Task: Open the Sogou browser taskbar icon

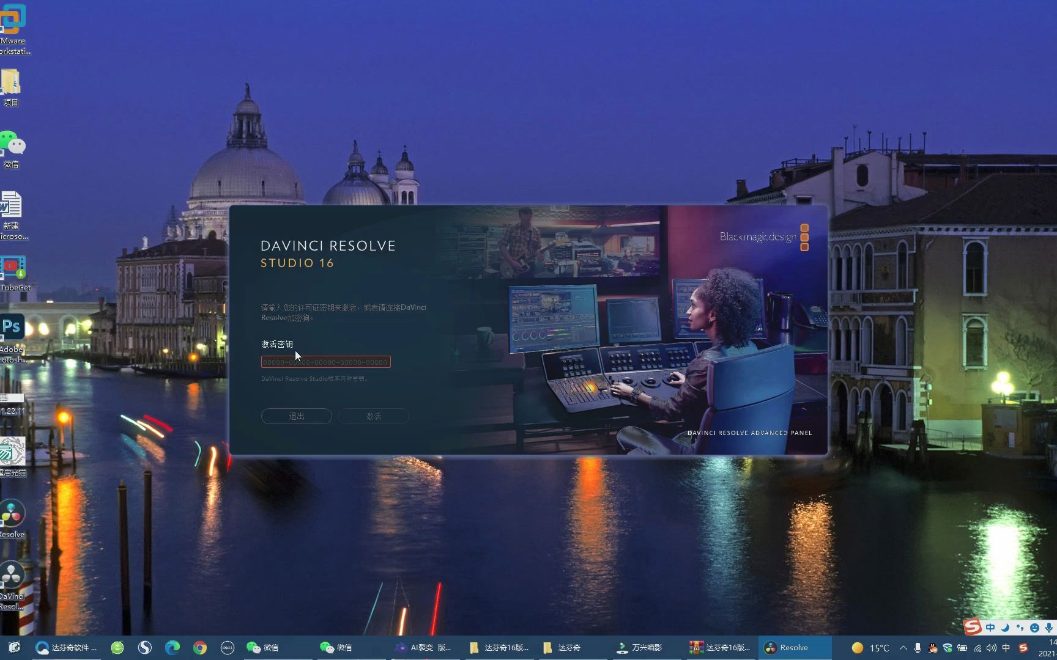Action: click(145, 648)
